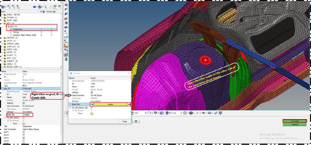Expand the SUBSET (3) folder

2,61
